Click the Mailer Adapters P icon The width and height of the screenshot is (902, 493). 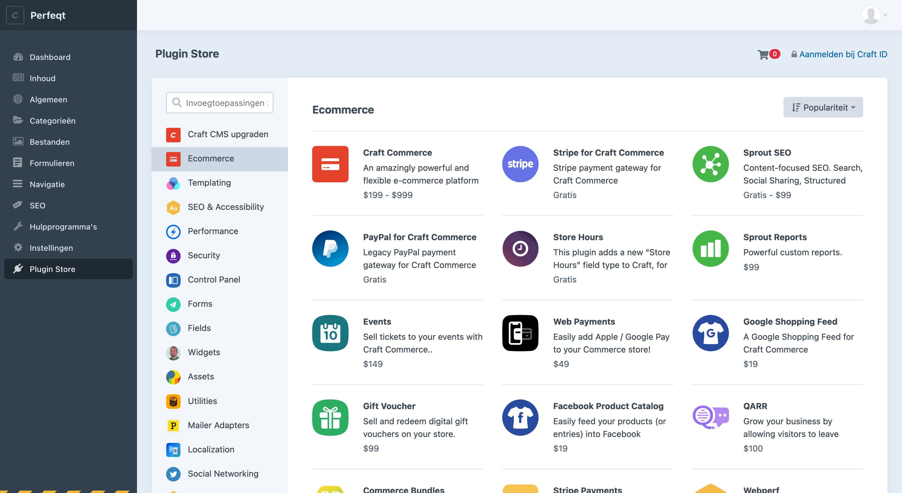(x=173, y=425)
